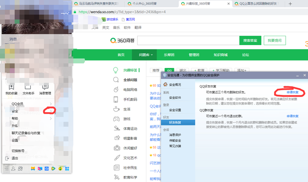The height and width of the screenshot is (182, 308).
Task: Open the 游戏 gamepad icon category
Action: [x=116, y=119]
